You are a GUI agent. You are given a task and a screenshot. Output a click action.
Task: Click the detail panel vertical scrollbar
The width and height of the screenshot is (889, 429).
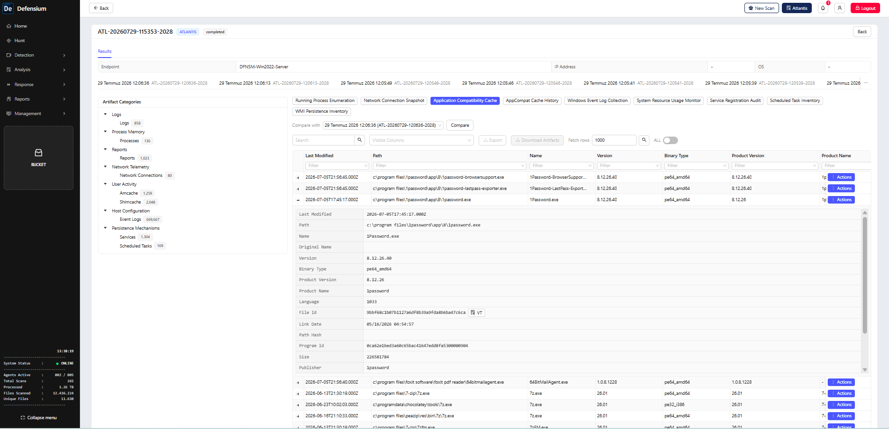[865, 275]
